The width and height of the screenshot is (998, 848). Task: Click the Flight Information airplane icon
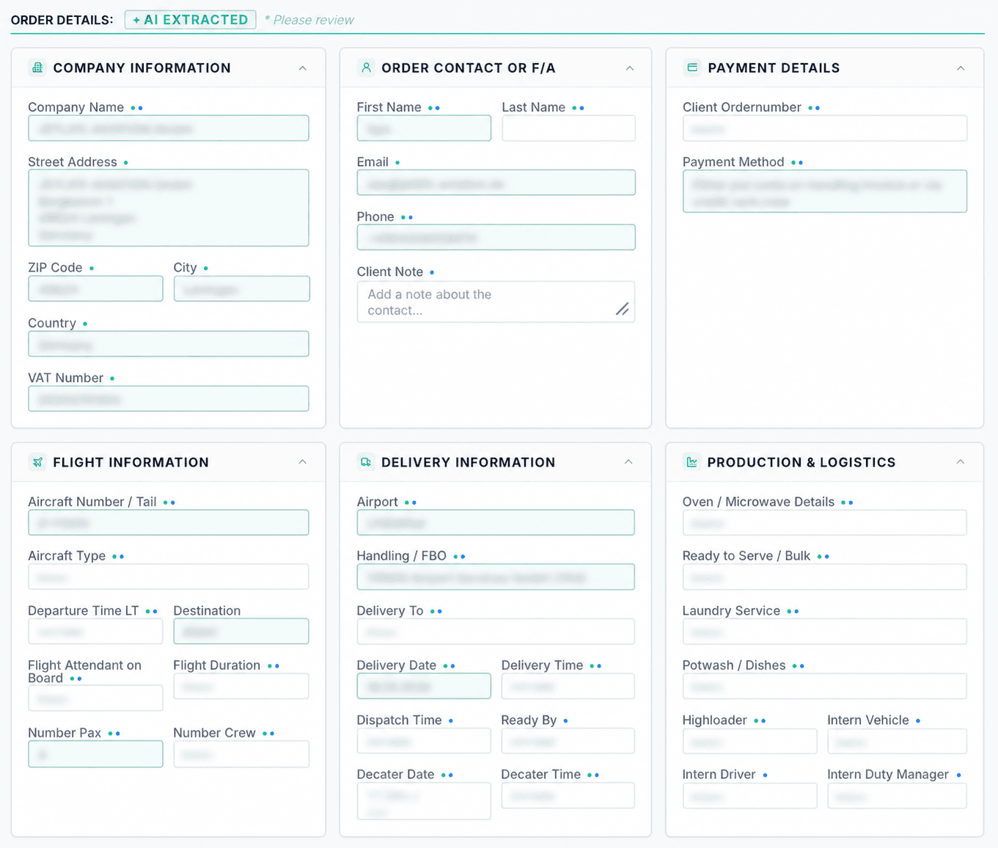[x=37, y=462]
